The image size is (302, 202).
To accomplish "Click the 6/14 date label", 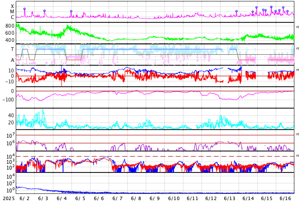I will point(248,198).
